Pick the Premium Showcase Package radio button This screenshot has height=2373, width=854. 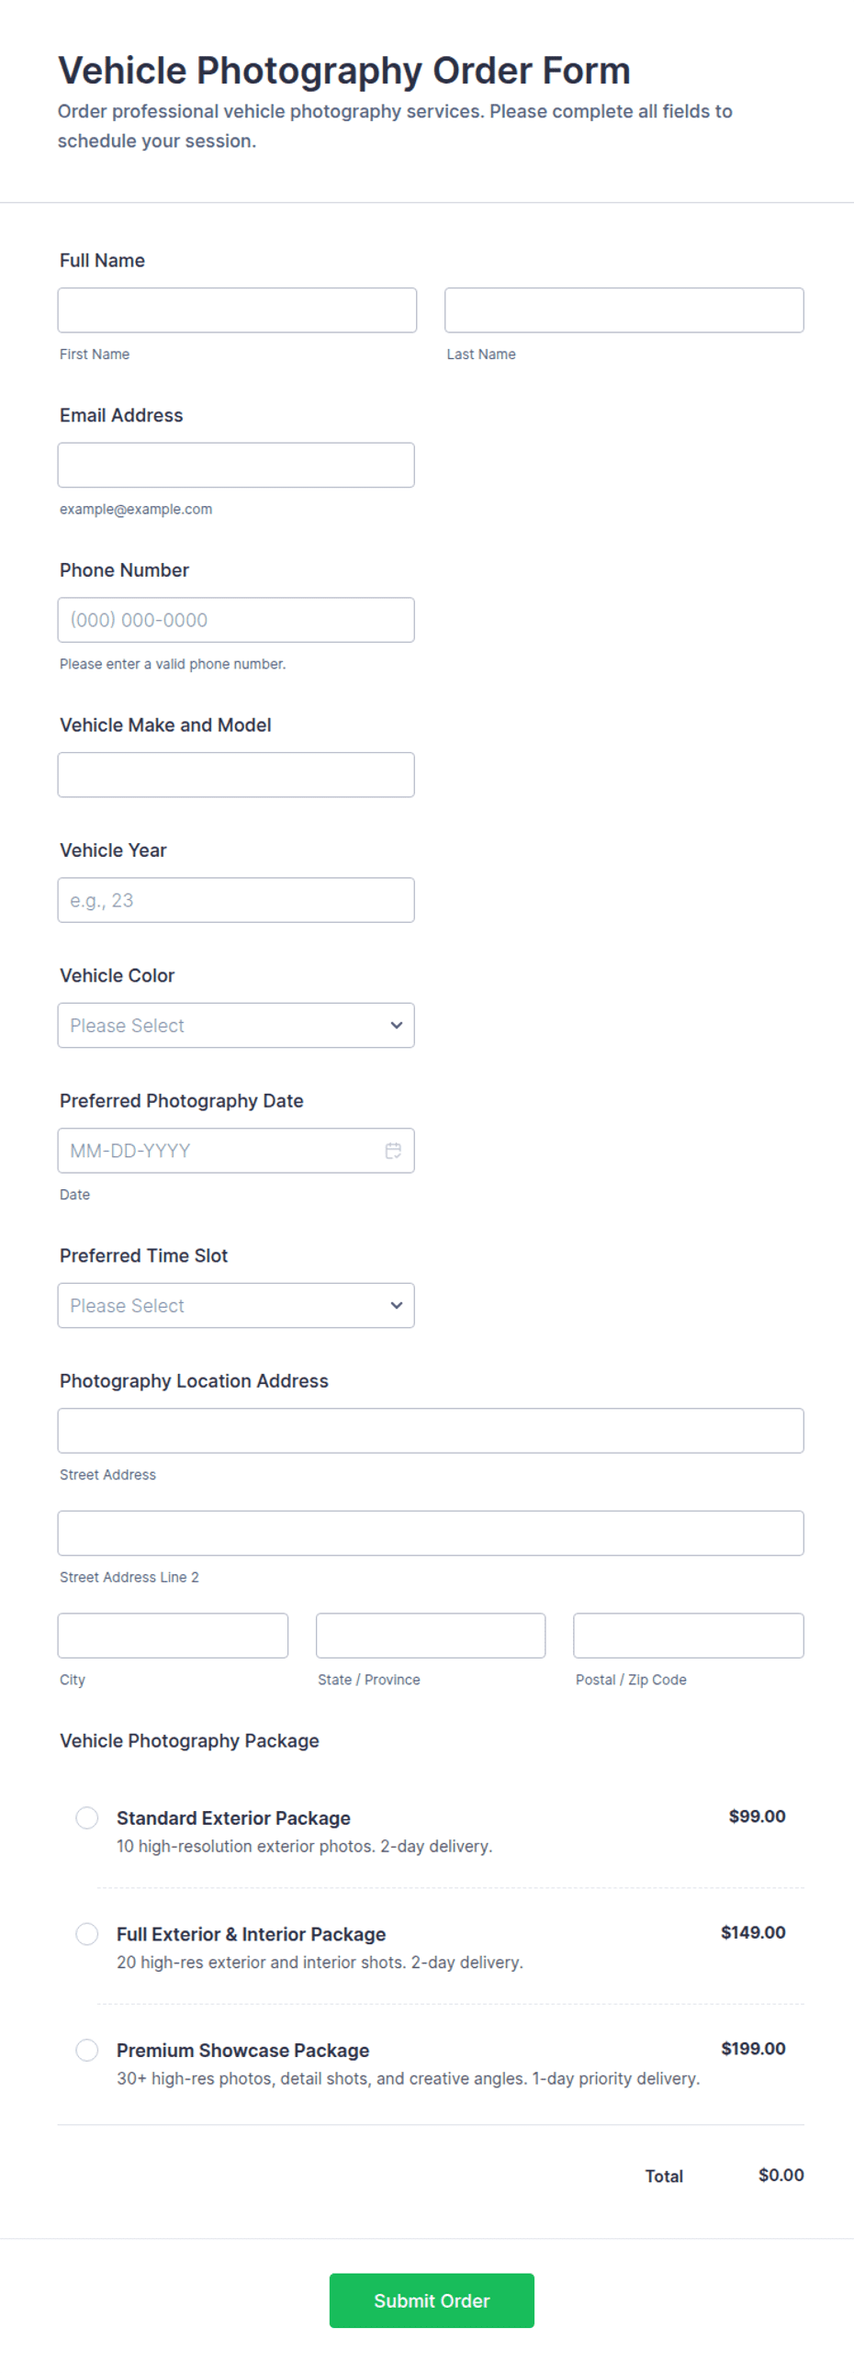86,2050
